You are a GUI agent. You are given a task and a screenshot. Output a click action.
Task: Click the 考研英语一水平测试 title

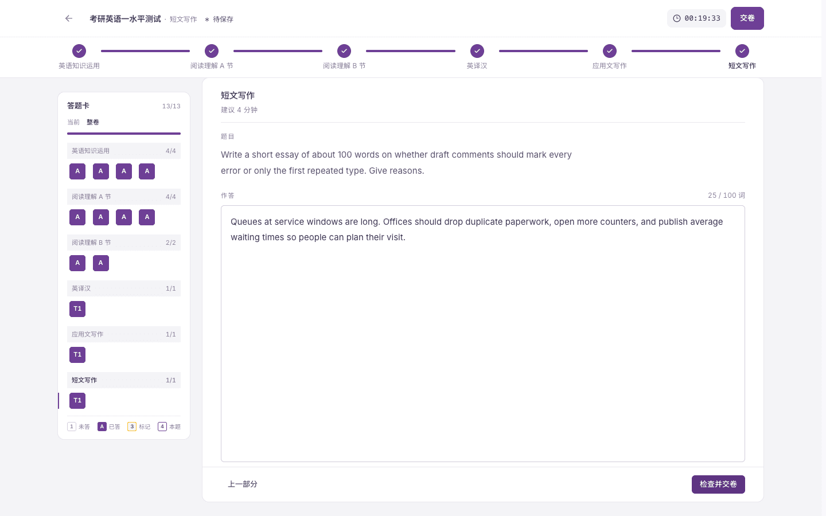point(125,19)
